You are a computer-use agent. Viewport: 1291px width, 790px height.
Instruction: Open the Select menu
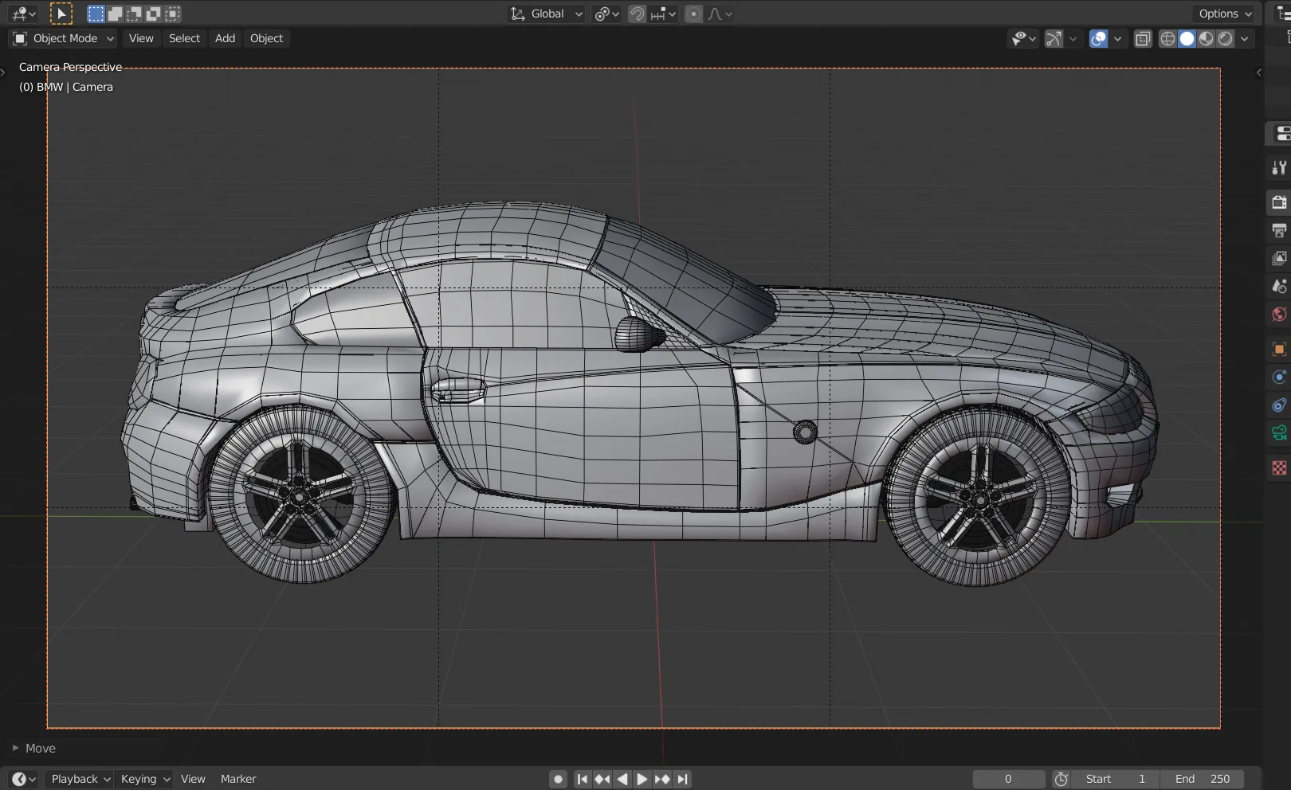184,38
